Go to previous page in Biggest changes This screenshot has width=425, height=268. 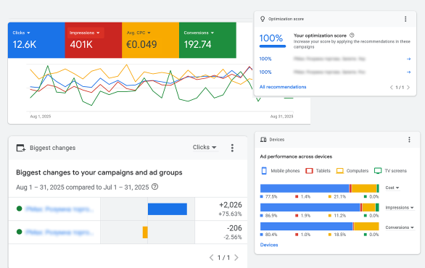click(212, 257)
